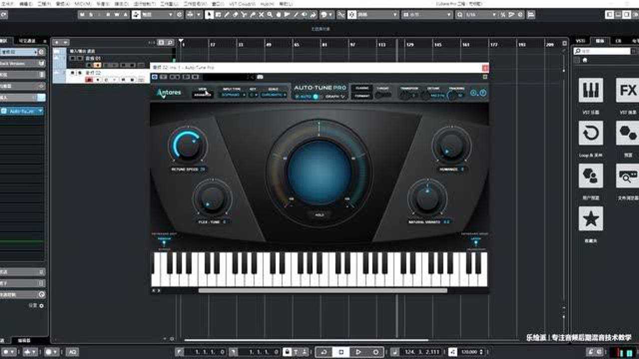Click the Antares logo
The image size is (639, 359).
point(170,93)
